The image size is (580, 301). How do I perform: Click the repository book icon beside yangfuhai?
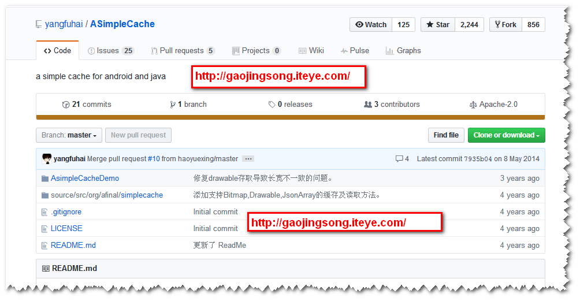[39, 25]
